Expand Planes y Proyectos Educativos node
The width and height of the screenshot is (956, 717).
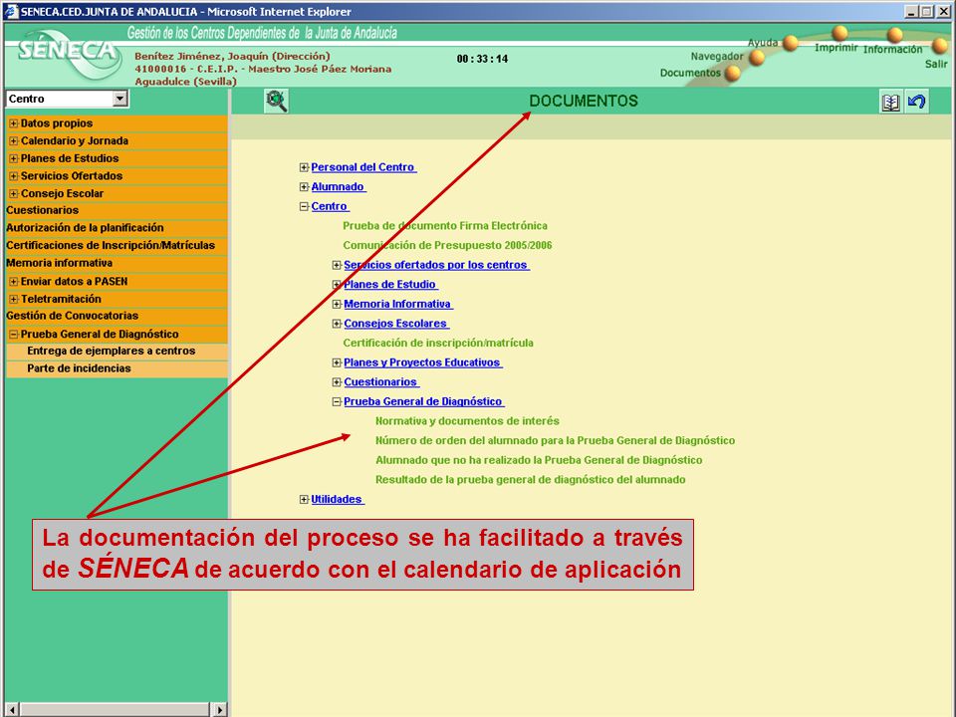(x=337, y=362)
